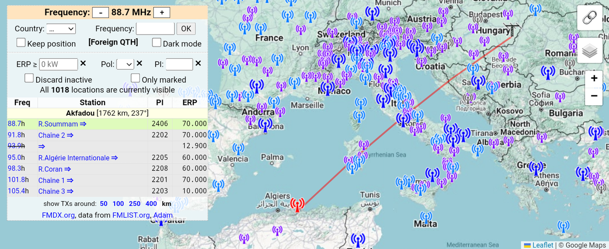Select the 91.8 frequency link
The image size is (609, 249).
pos(14,135)
